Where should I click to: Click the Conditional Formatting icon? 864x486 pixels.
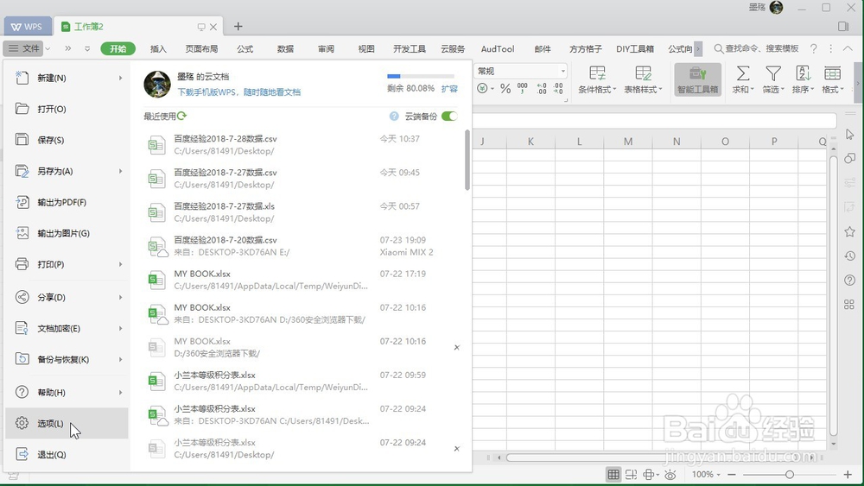click(x=597, y=73)
